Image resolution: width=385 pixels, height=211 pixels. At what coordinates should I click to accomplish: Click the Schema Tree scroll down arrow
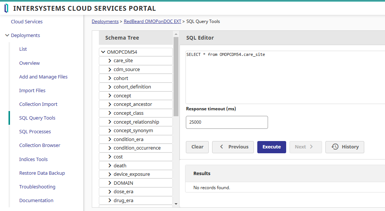[x=176, y=204]
